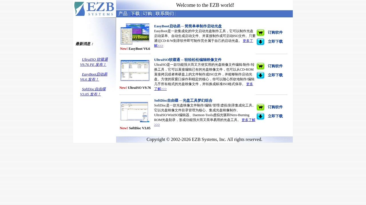Image resolution: width=366 pixels, height=205 pixels.
Task: Click the 最新消息 heading
Action: point(85,44)
